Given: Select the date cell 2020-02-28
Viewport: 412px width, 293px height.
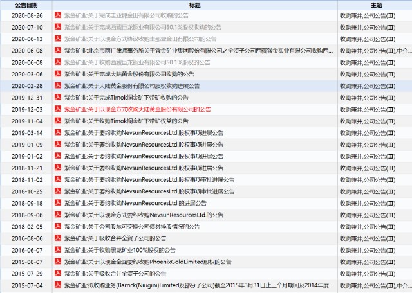Looking at the screenshot, I should [27, 86].
